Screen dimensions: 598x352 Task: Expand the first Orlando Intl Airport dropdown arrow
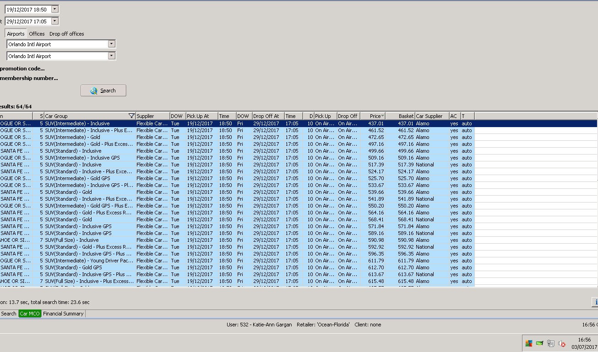111,44
